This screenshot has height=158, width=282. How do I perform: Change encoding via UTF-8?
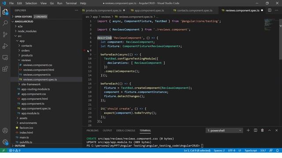tap(231, 151)
